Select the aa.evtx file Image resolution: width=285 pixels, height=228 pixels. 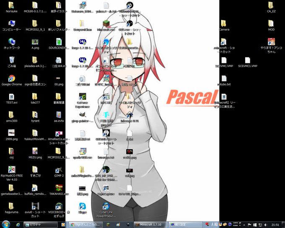59,117
